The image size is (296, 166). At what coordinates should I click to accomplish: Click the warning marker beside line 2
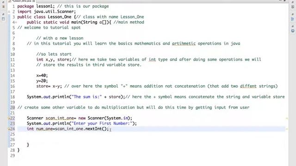point(9,12)
